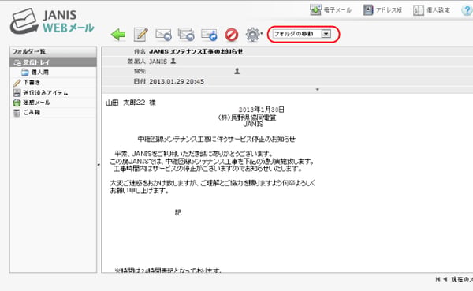Open the アドレス帳 section
Image resolution: width=473 pixels, height=291 pixels.
click(382, 10)
